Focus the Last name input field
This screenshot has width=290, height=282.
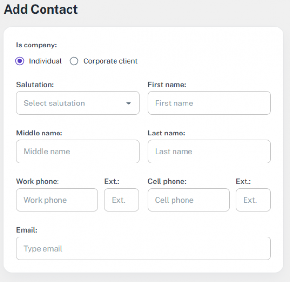tap(209, 151)
